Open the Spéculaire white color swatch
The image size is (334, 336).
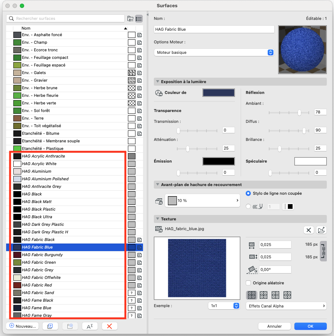click(311, 161)
